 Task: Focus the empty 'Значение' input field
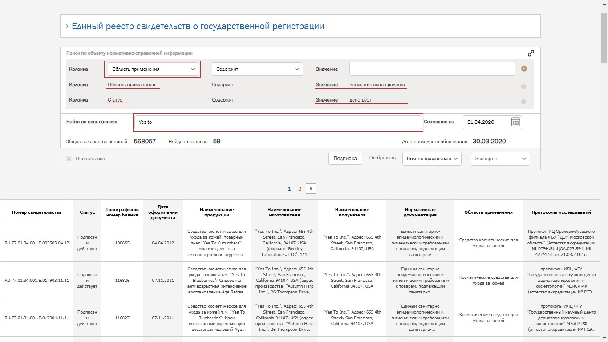point(432,69)
